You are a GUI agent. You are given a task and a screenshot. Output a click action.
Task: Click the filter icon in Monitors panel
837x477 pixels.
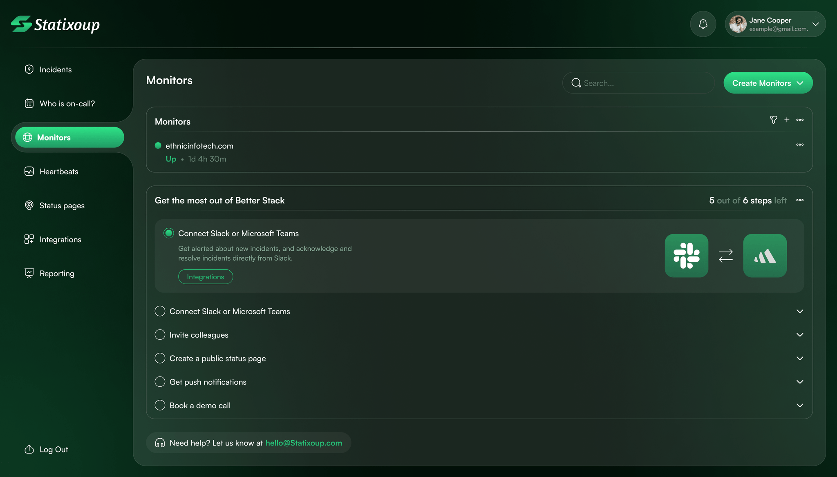[773, 120]
